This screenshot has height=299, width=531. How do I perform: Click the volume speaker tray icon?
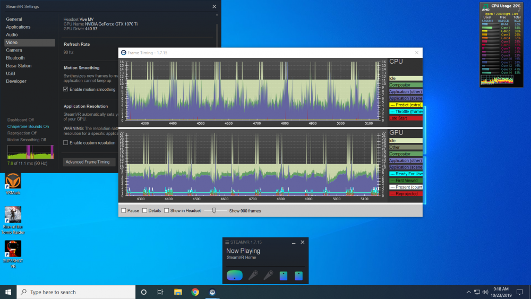click(x=485, y=292)
